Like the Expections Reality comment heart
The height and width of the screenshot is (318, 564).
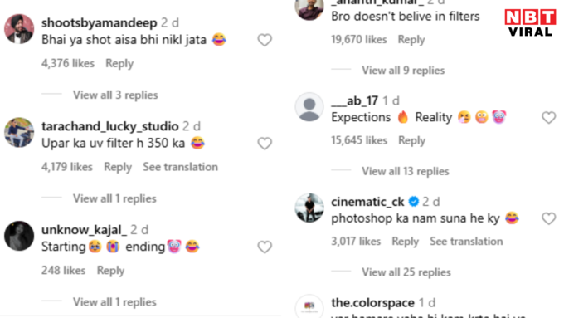click(x=549, y=117)
